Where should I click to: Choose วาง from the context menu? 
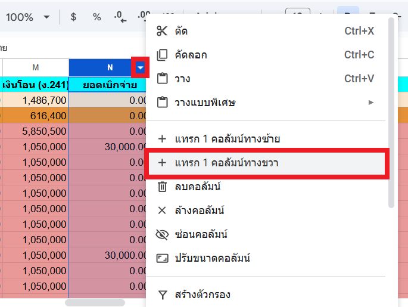point(266,79)
